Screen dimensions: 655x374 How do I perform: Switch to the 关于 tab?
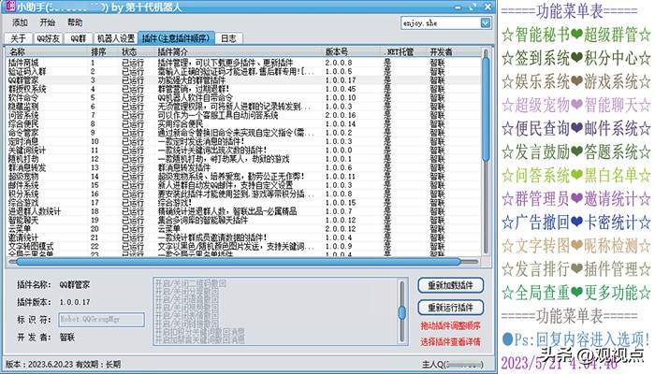tap(18, 38)
